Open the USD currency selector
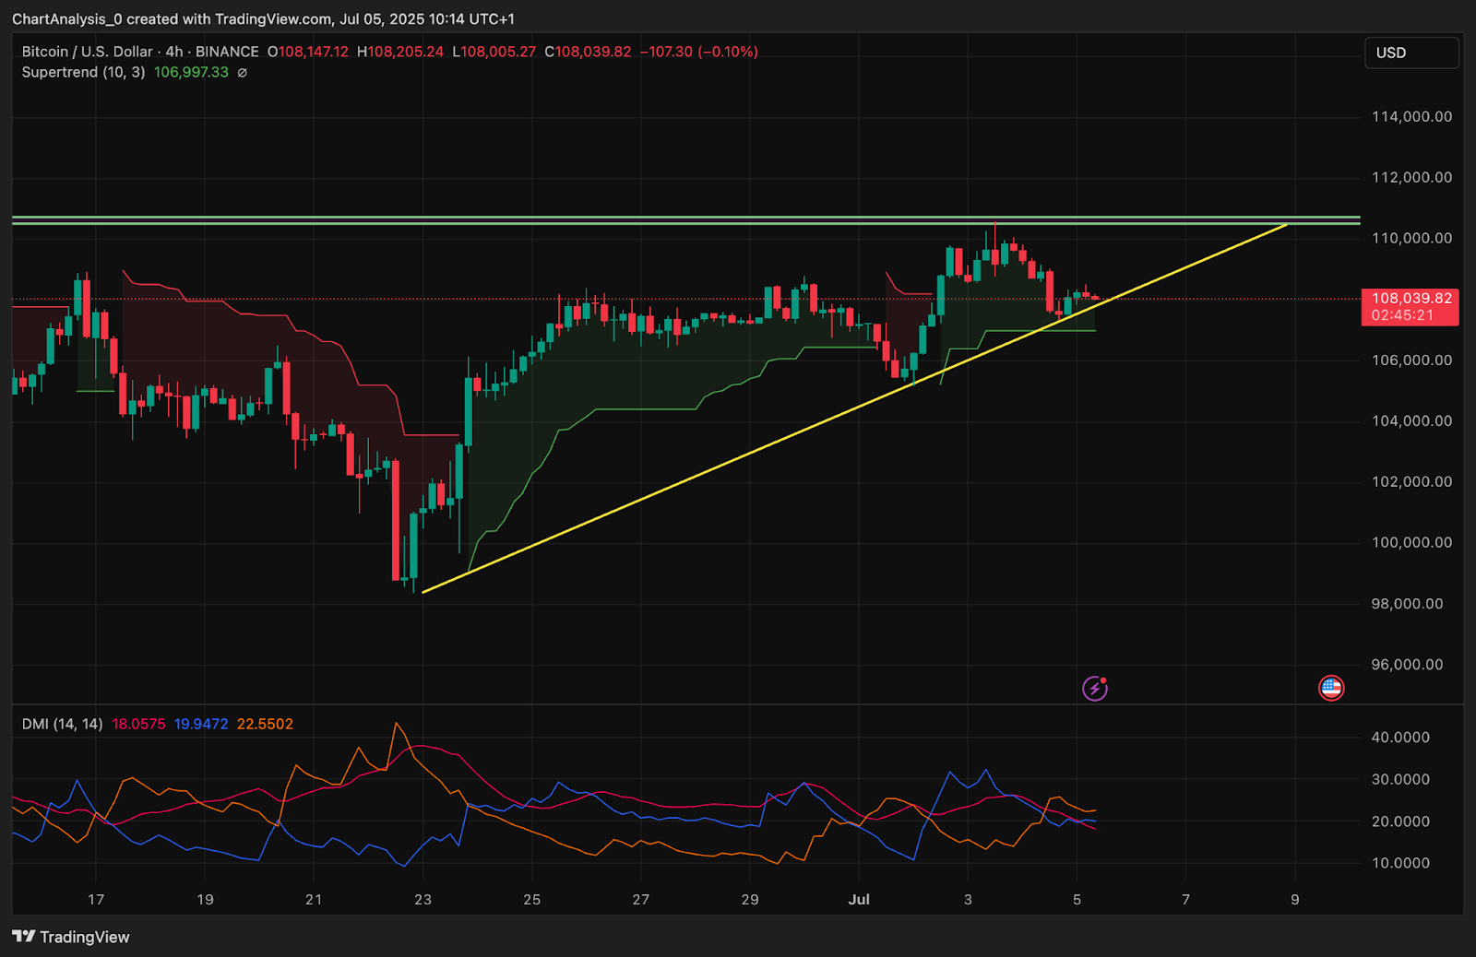The height and width of the screenshot is (957, 1476). tap(1411, 53)
